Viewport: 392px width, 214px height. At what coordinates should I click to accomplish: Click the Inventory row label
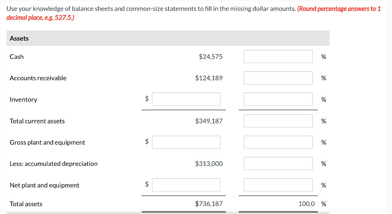23,99
